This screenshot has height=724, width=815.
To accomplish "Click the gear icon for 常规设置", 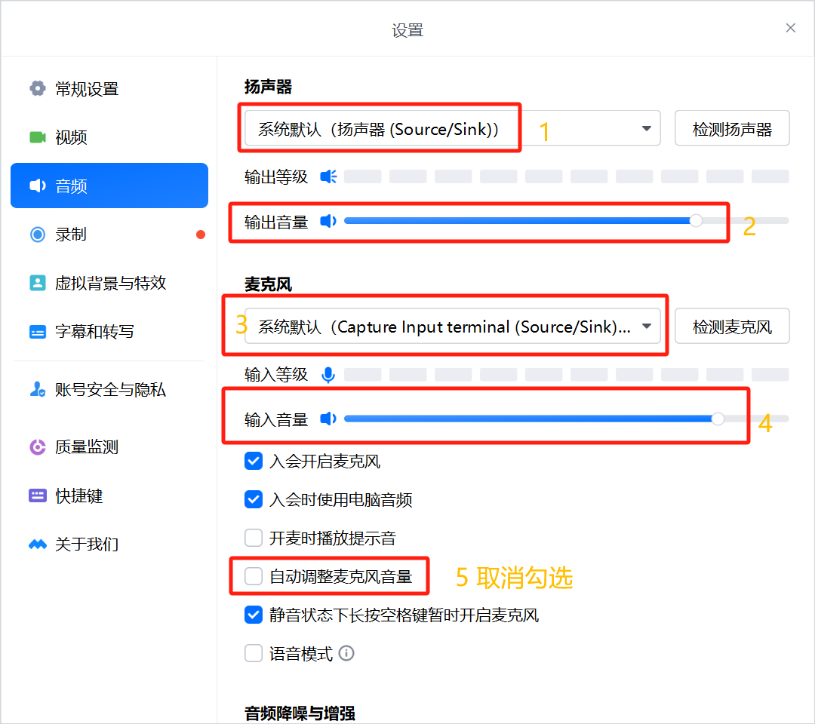I will coord(38,89).
